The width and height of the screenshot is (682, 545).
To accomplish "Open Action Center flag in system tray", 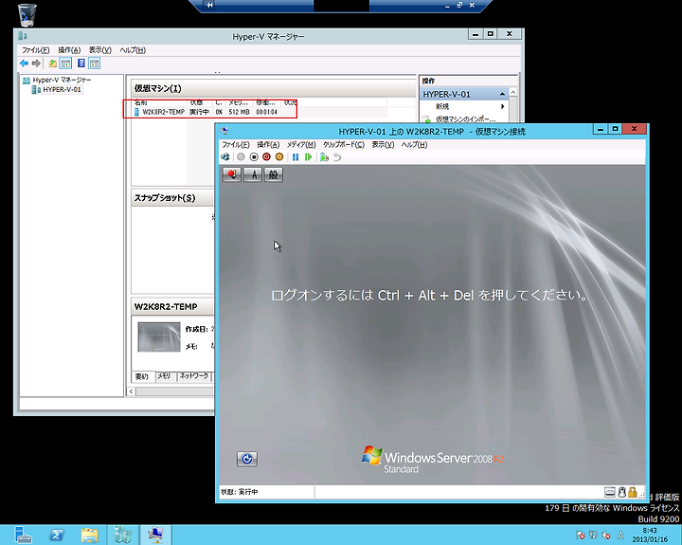I will 581,535.
